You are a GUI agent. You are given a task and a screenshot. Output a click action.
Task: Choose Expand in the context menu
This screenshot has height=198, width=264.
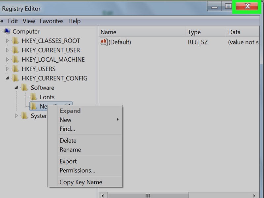85,111
